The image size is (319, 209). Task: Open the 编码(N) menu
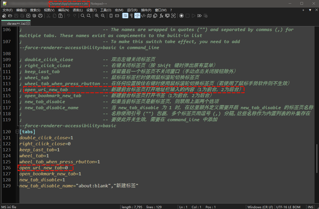pos(63,10)
